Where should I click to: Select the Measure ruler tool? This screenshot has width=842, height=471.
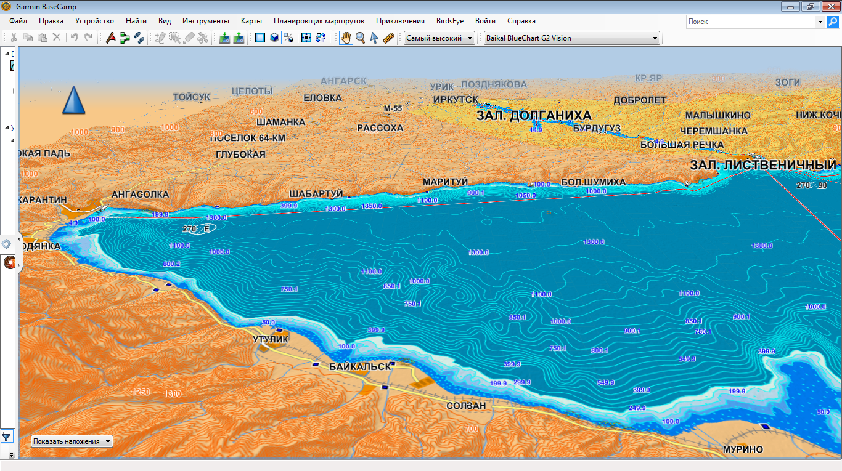pyautogui.click(x=388, y=38)
